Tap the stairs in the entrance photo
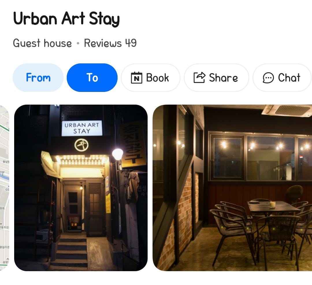The height and width of the screenshot is (285, 312). [72, 250]
